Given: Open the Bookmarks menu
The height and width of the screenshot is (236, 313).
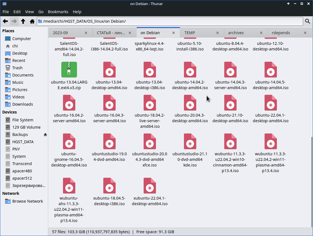Looking at the screenshot, I should (x=58, y=12).
